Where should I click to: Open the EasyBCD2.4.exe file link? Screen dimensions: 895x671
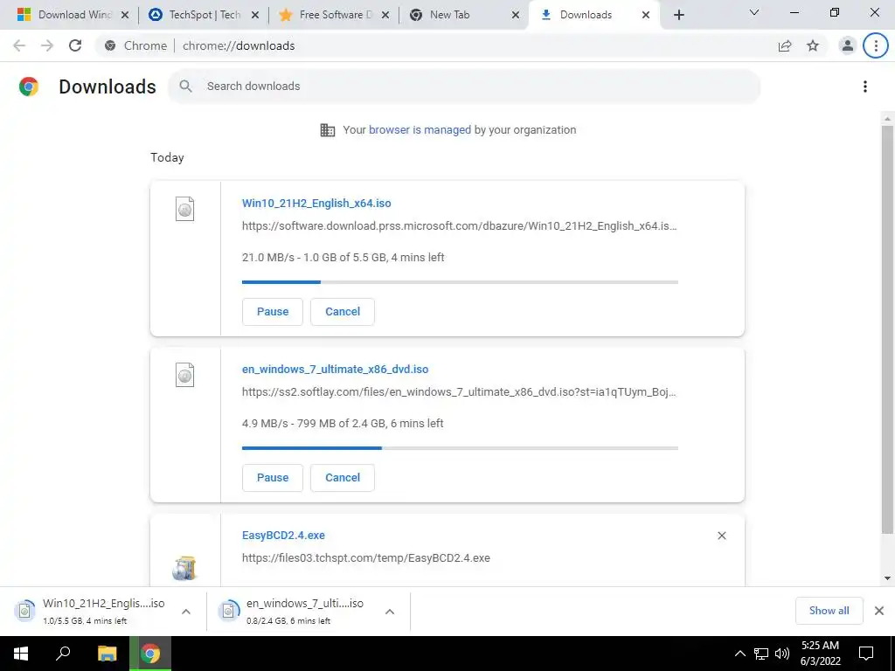click(x=283, y=536)
